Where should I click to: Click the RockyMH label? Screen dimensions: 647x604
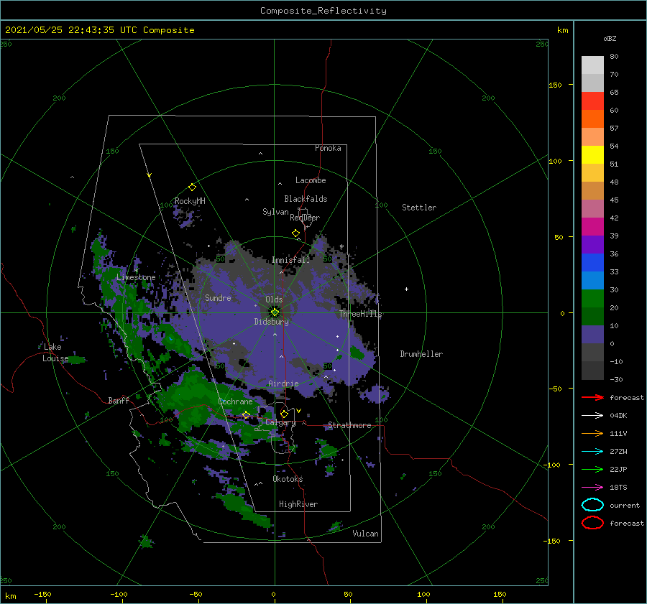pos(190,201)
